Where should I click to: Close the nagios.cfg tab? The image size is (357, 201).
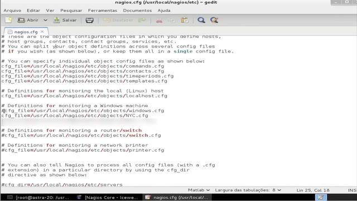[x=42, y=32]
